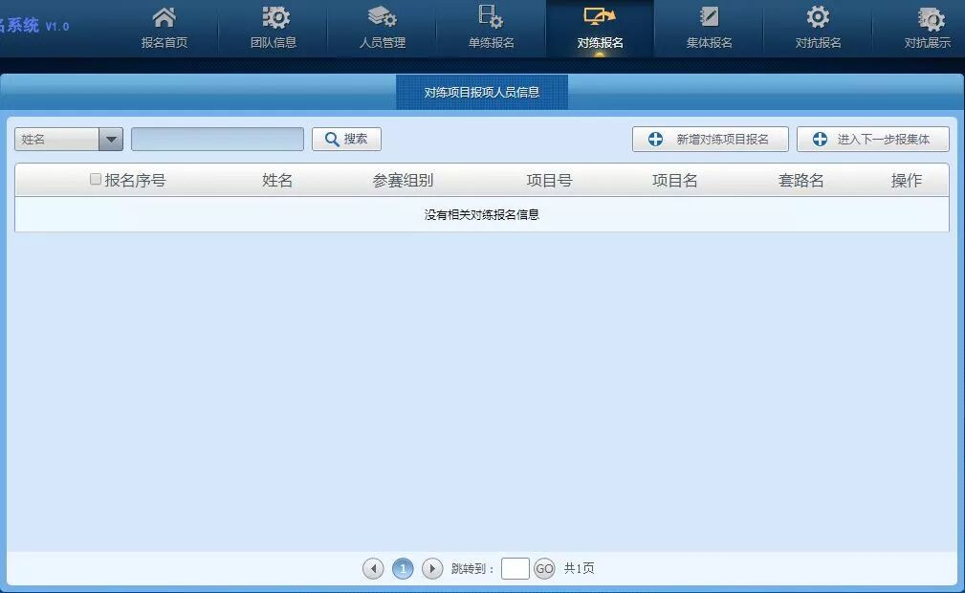
Task: Select page 1 in pagination
Action: (403, 569)
